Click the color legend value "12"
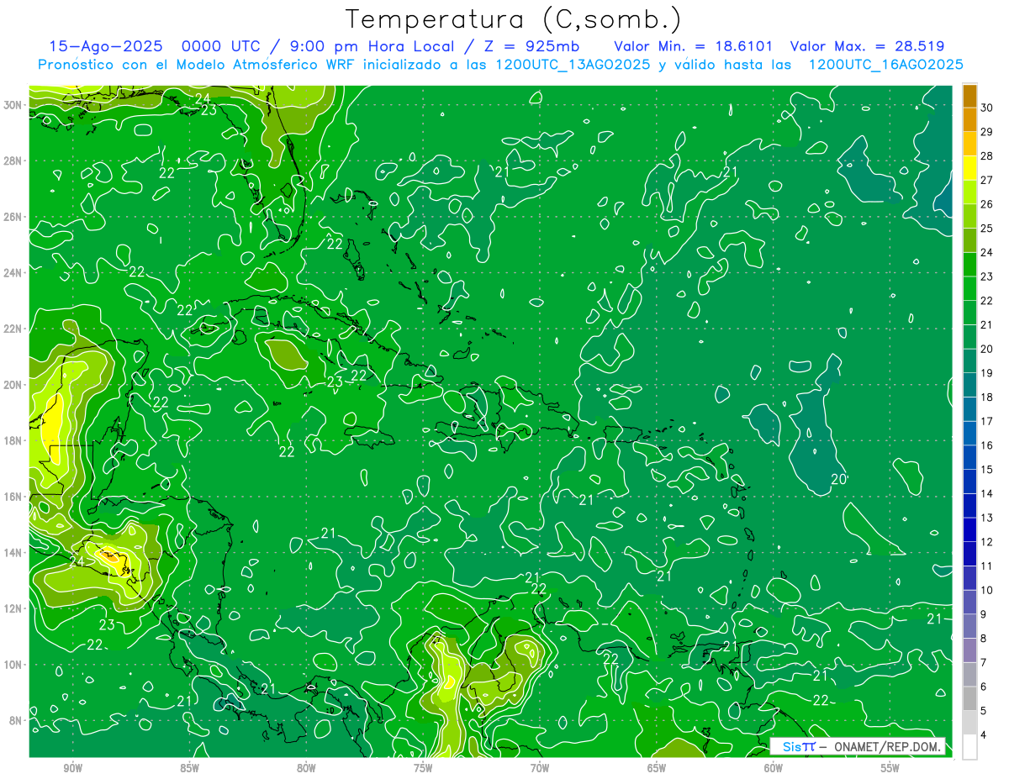 click(987, 542)
